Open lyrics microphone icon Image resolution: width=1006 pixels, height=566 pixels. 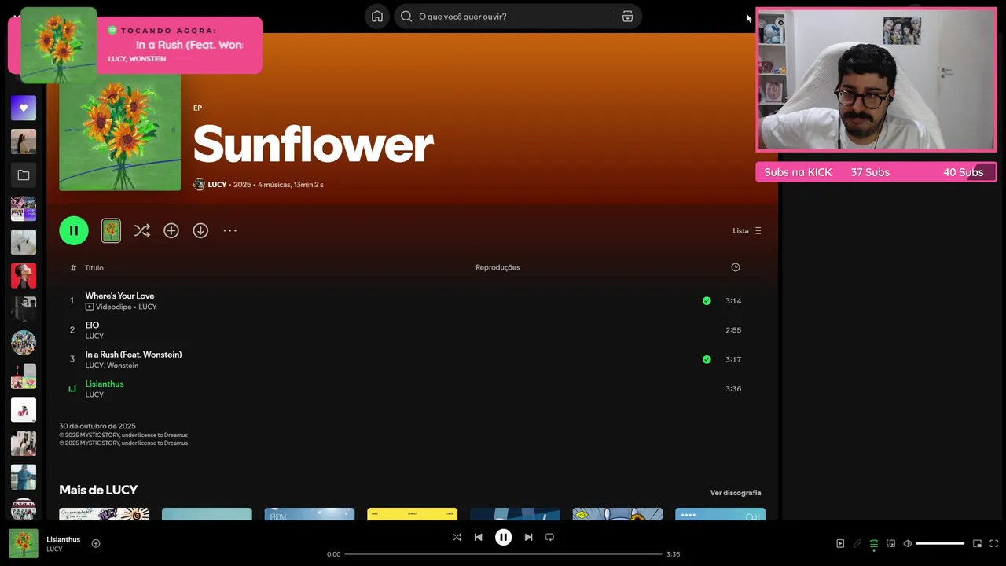click(857, 543)
